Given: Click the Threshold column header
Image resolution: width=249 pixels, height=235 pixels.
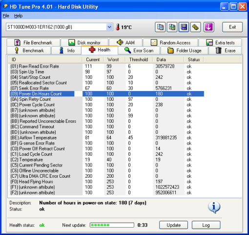Looking at the screenshot, I should 139,60.
